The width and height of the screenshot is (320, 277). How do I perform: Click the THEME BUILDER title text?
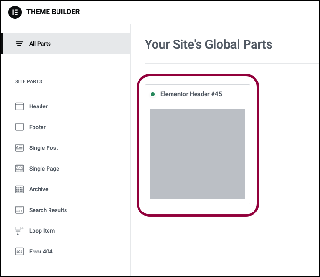click(x=53, y=12)
